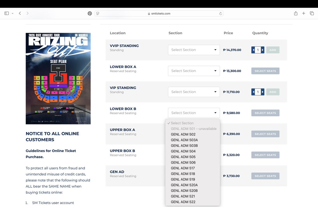
Task: Open VIP STANDING section dropdown
Action: point(194,92)
